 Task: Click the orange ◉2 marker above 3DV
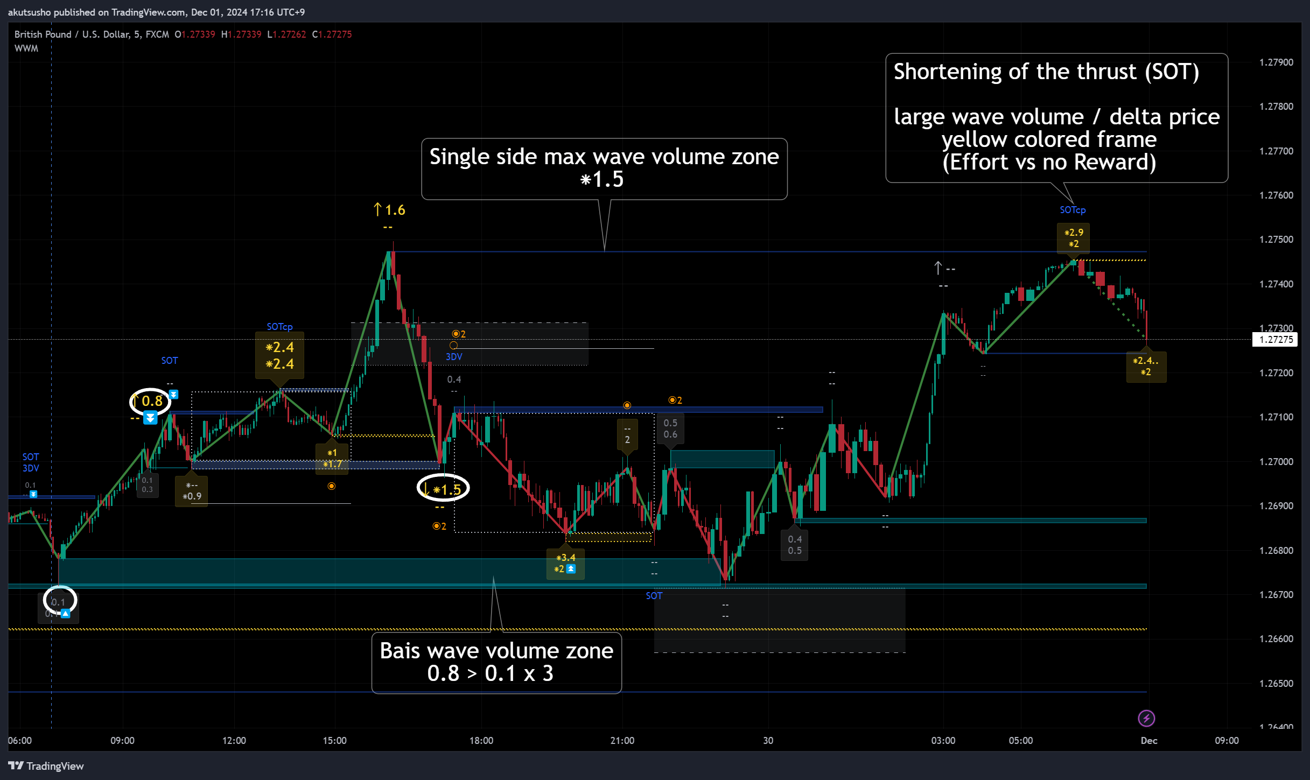pyautogui.click(x=459, y=334)
